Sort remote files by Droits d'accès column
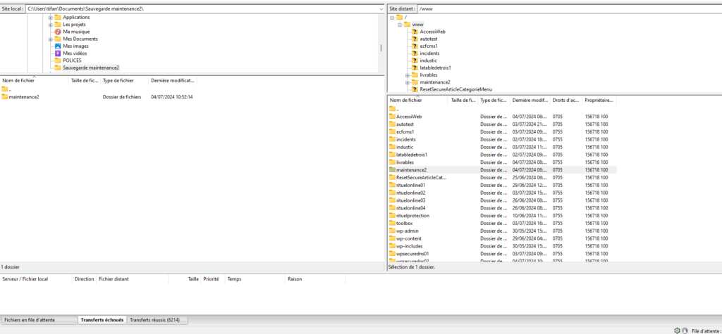The width and height of the screenshot is (722, 334). 565,101
